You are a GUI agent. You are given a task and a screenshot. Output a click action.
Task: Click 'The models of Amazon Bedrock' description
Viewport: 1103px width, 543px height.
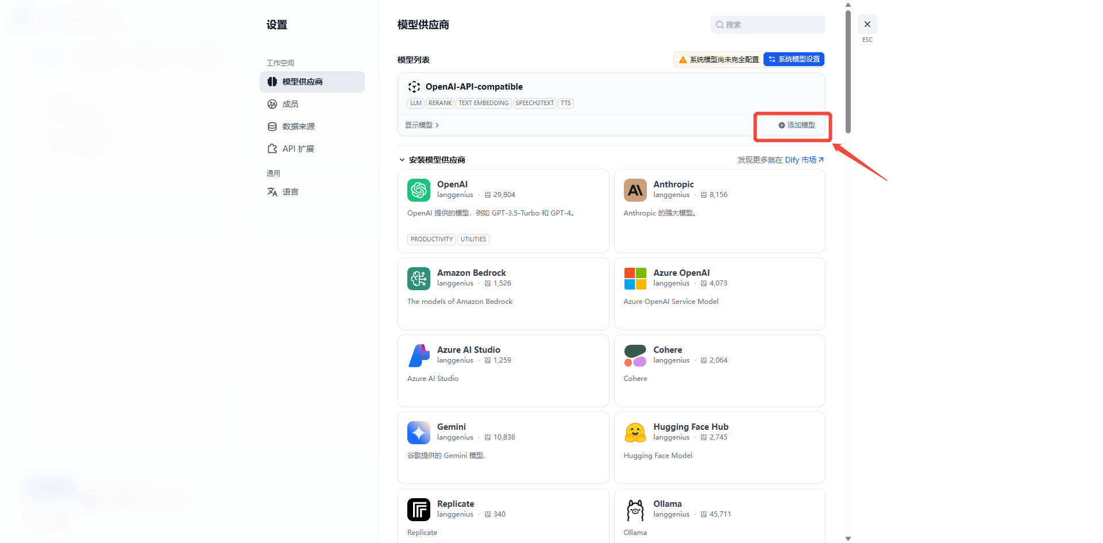point(460,302)
